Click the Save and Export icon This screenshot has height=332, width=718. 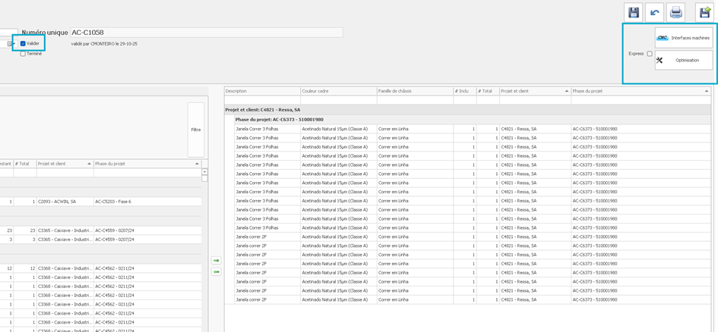click(x=704, y=12)
